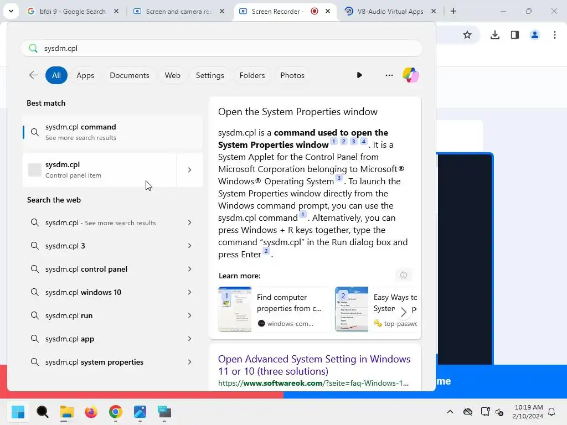Click the back arrow in search panel
The width and height of the screenshot is (567, 425).
coord(34,75)
